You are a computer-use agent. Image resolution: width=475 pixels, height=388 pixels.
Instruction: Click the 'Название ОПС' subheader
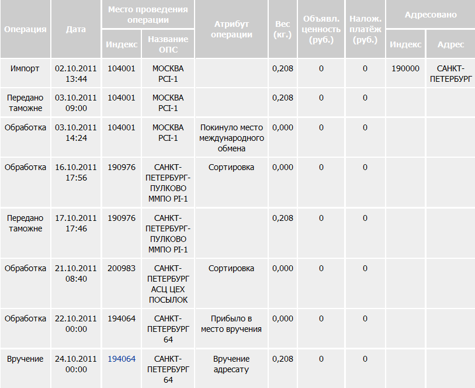point(168,44)
